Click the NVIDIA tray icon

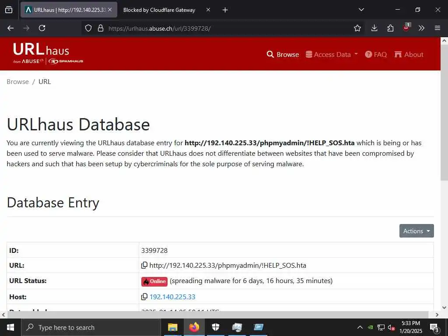tap(370, 327)
